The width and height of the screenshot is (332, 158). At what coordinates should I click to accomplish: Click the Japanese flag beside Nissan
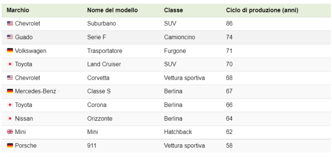tap(10, 118)
